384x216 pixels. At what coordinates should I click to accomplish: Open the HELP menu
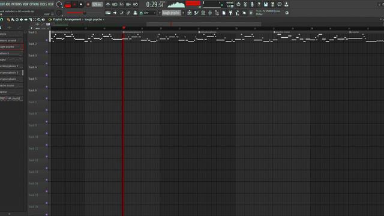pos(50,4)
